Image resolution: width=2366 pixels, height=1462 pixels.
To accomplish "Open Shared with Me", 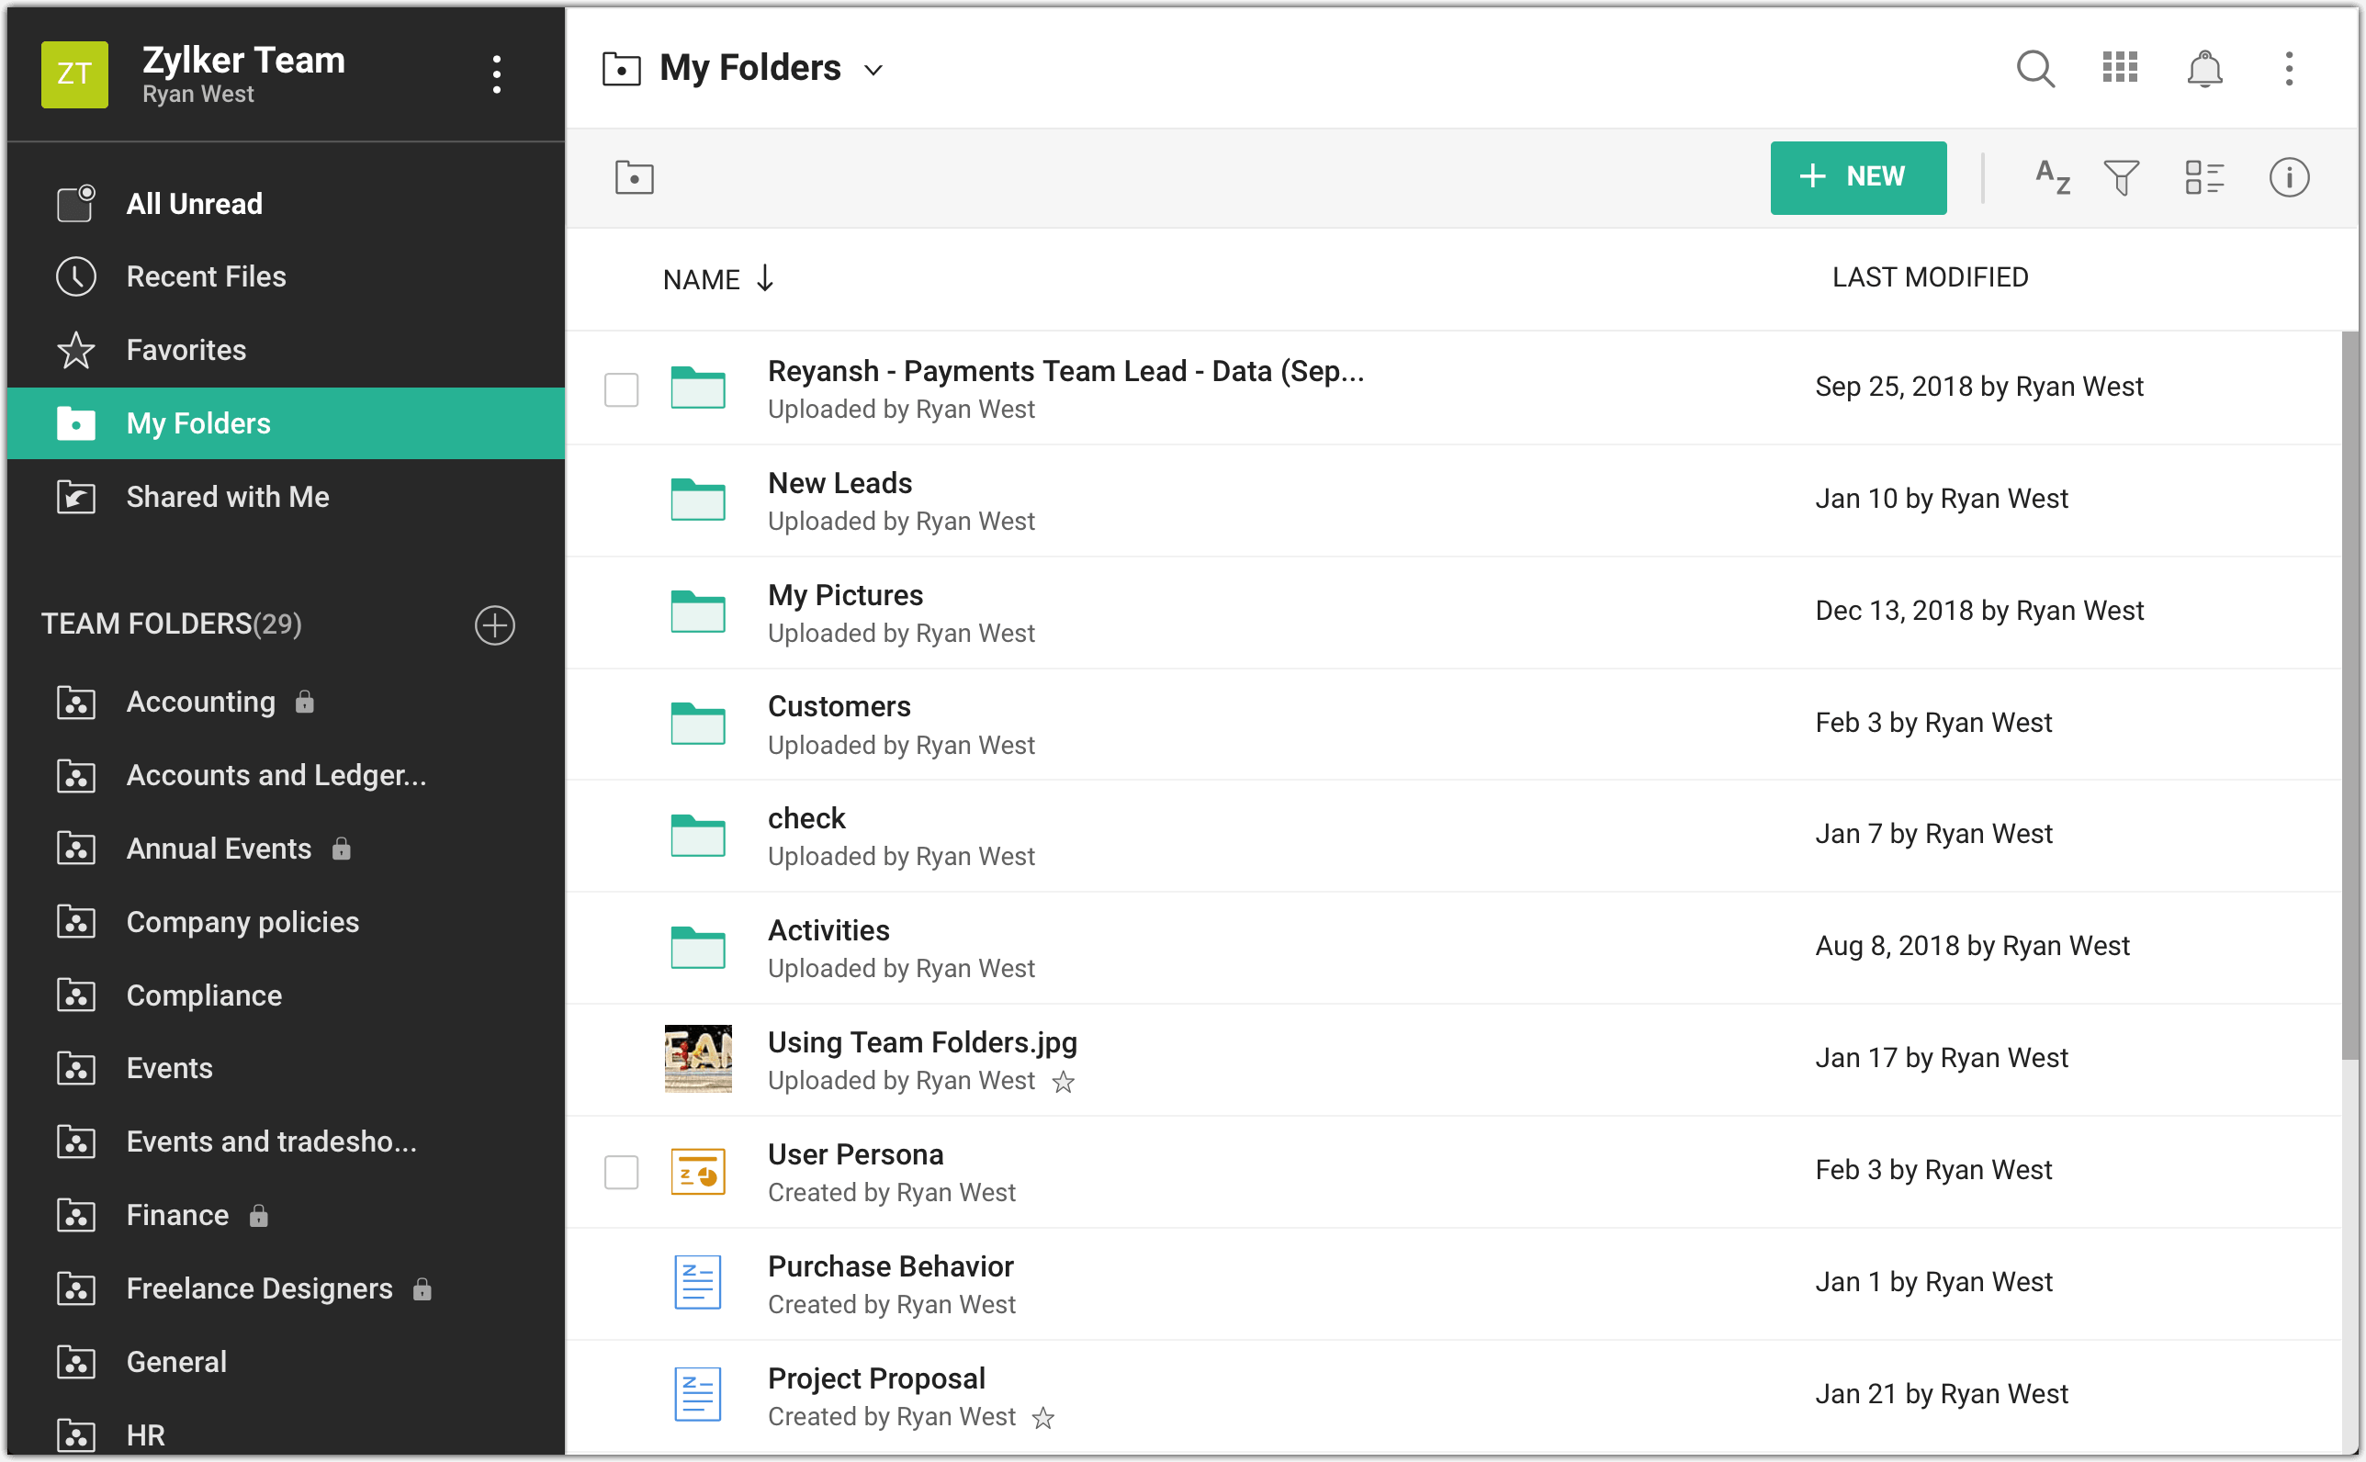I will (x=227, y=497).
